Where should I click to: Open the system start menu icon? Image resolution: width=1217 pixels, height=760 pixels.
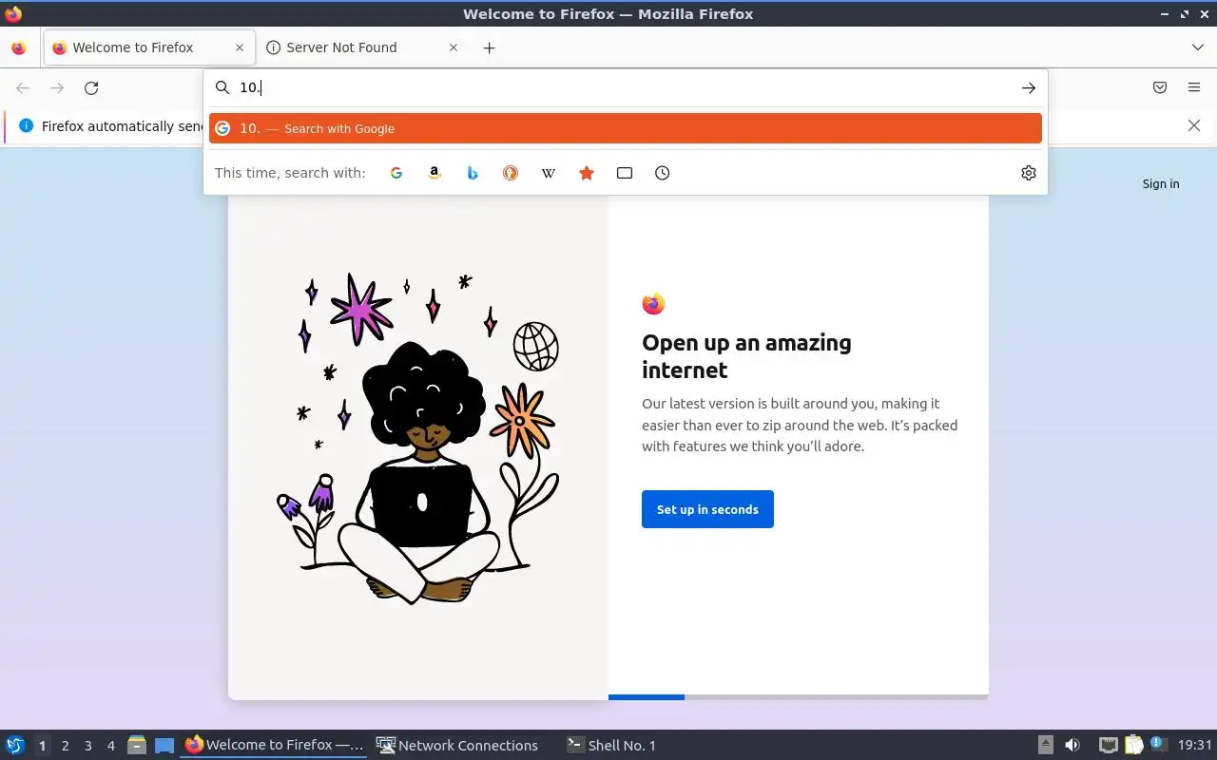coord(14,745)
